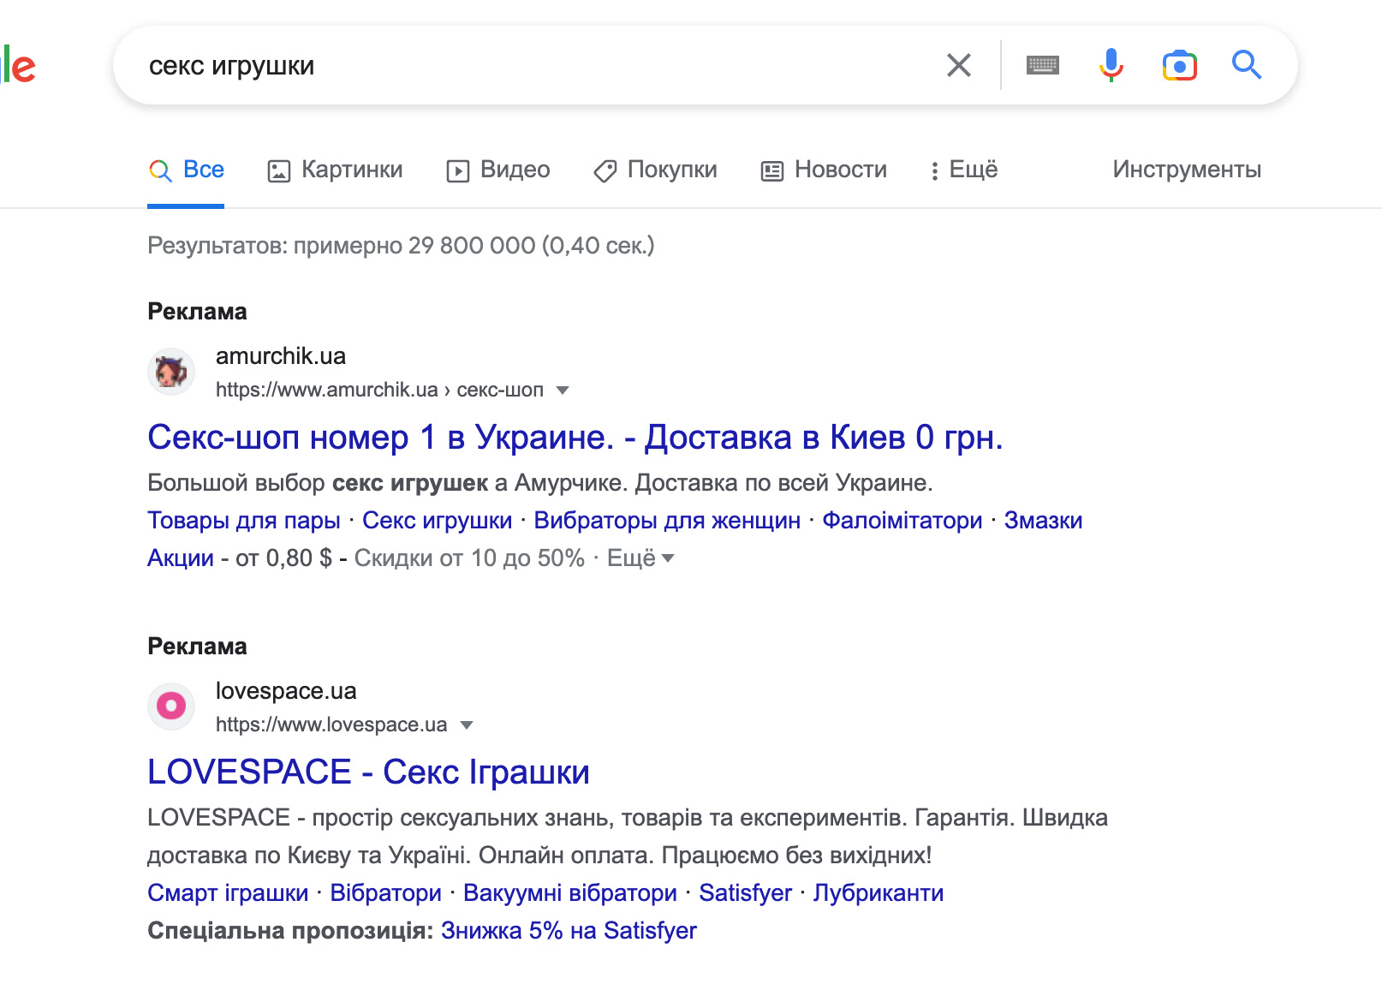Open Инструменты search tools
1382x990 pixels.
1187,170
